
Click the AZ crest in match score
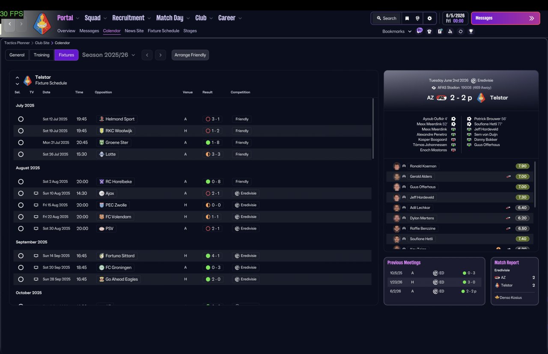point(441,98)
